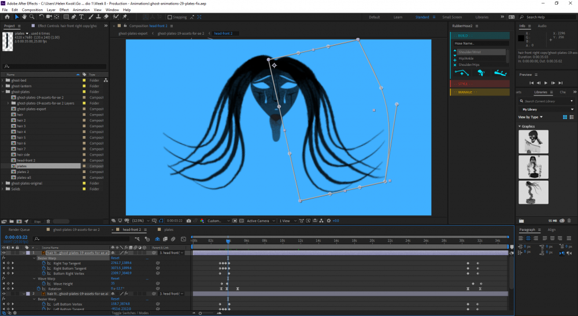Take a snapshot with camera icon
Viewport: 578px width, 316px height.
tap(189, 221)
